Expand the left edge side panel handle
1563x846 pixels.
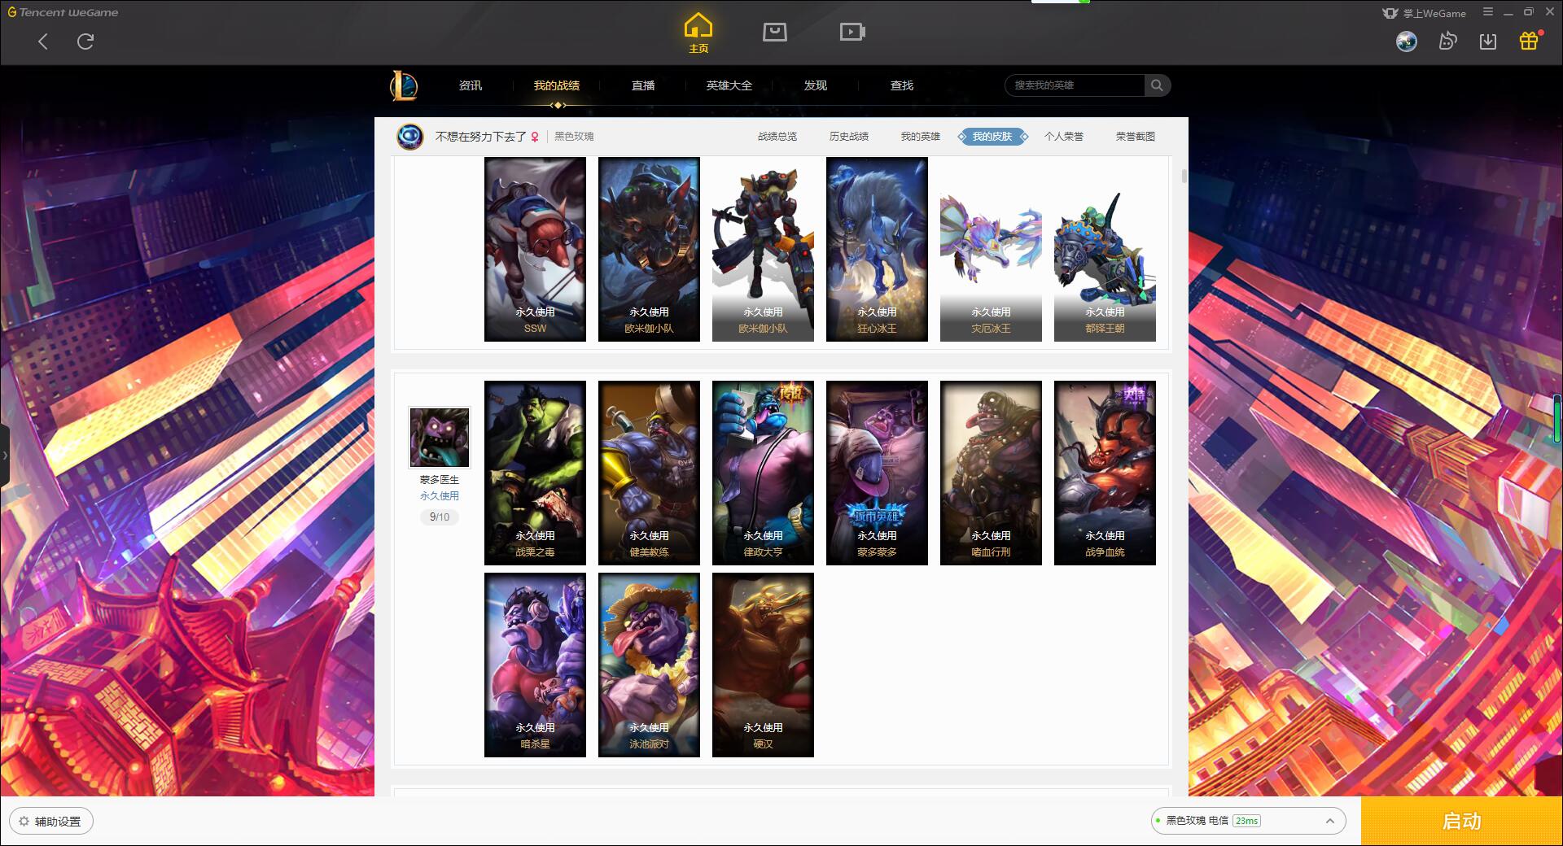4,456
